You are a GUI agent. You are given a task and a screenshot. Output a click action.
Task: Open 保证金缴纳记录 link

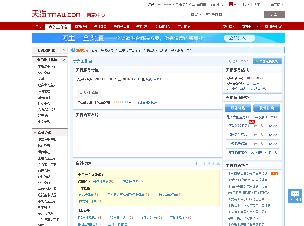147,102
